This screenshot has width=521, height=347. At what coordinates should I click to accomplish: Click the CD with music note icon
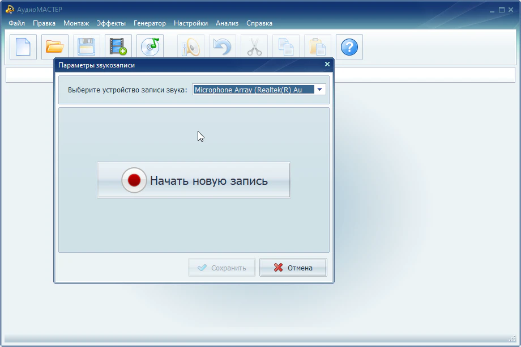tap(150, 47)
